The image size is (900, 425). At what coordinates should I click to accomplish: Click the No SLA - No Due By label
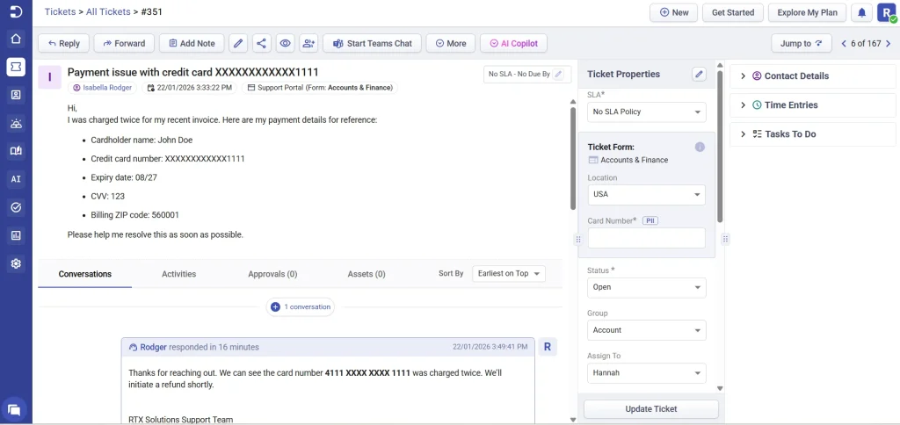(519, 74)
